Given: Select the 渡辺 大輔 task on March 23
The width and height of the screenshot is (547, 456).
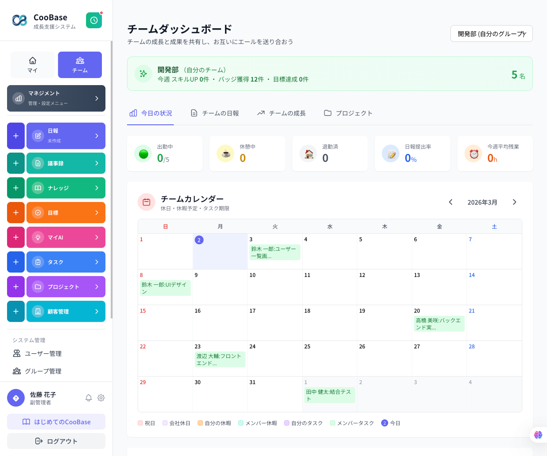Looking at the screenshot, I should pos(220,359).
